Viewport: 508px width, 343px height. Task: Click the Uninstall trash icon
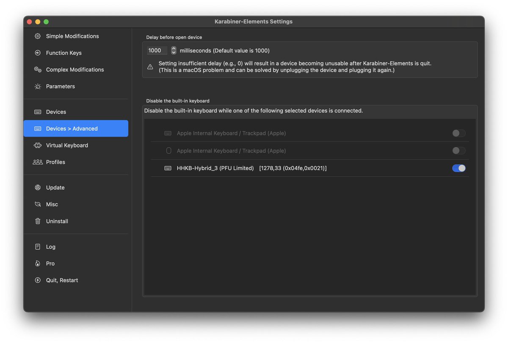click(x=38, y=221)
